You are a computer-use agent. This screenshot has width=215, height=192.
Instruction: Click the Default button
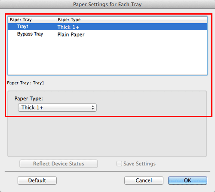[x=37, y=180]
